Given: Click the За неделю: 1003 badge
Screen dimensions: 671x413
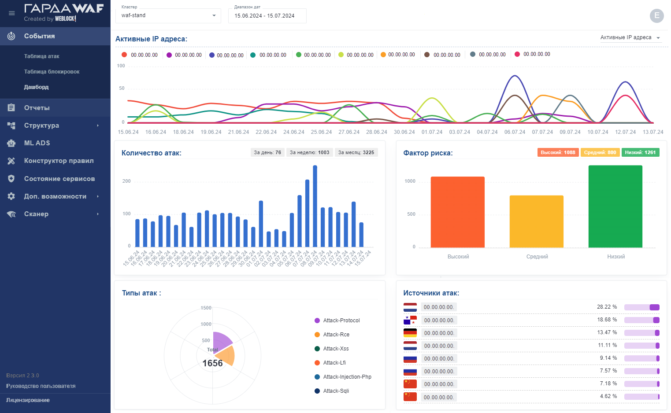Looking at the screenshot, I should click(309, 152).
